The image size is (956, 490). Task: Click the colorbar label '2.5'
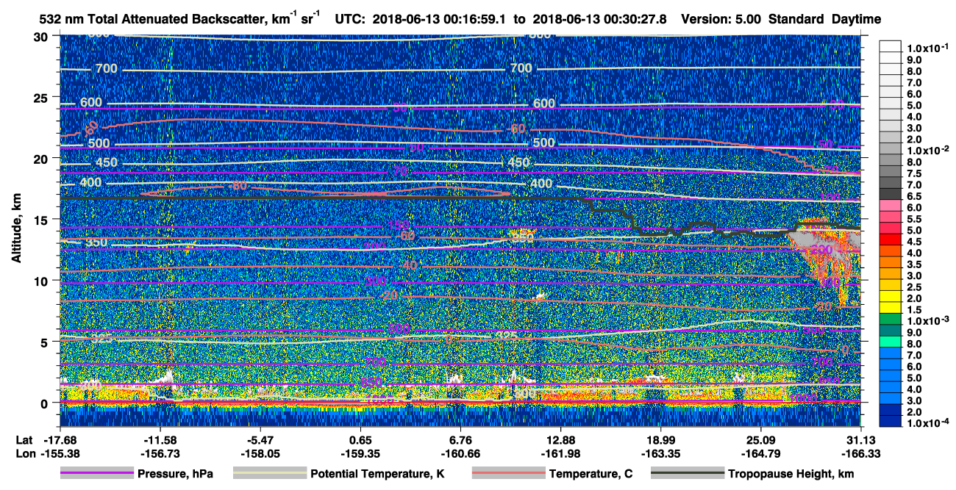click(x=914, y=287)
